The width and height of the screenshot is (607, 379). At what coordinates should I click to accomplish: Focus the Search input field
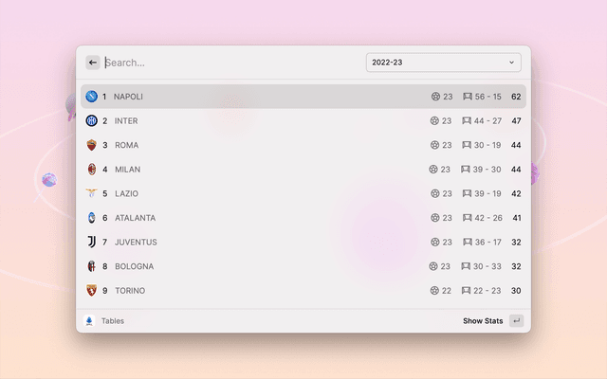228,63
